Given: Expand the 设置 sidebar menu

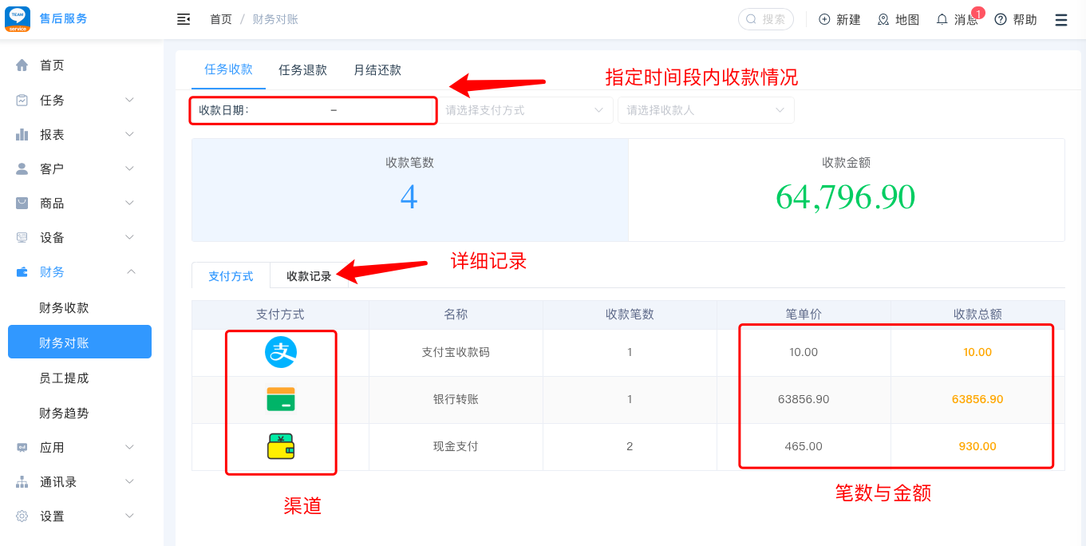Looking at the screenshot, I should click(78, 516).
